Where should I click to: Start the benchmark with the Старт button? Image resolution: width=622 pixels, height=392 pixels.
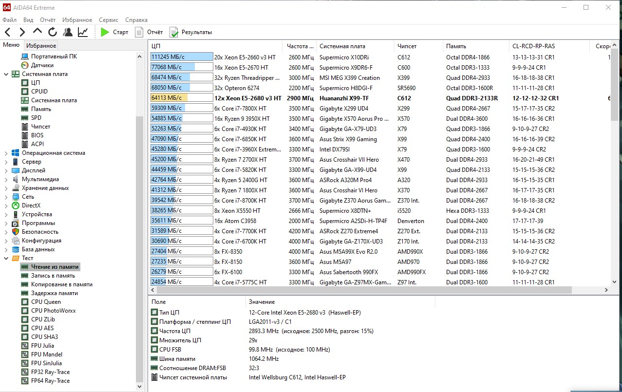[114, 32]
